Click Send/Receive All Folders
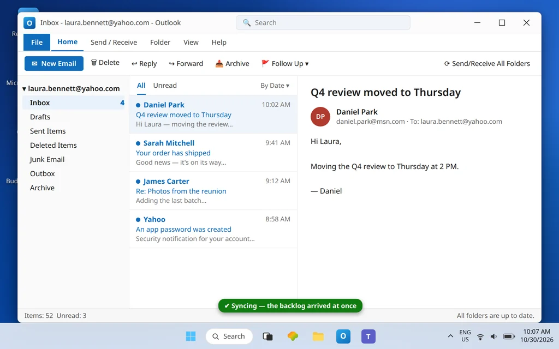 point(487,63)
